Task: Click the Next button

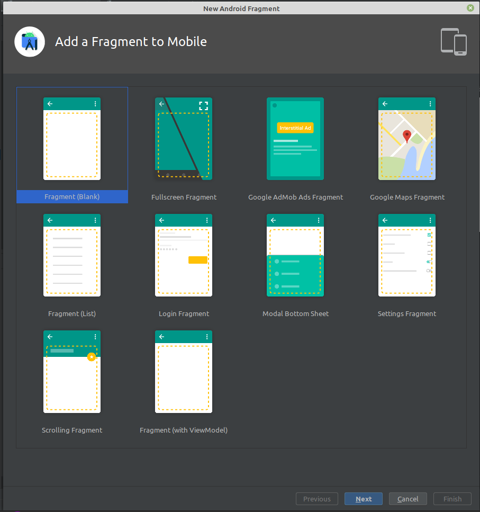Action: coord(363,499)
